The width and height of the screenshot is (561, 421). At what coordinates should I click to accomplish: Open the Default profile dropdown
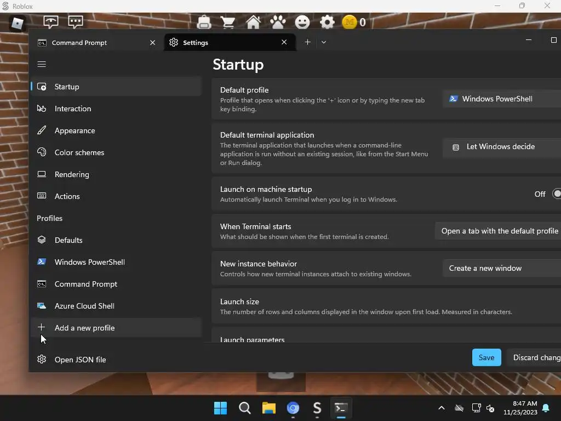(x=502, y=99)
